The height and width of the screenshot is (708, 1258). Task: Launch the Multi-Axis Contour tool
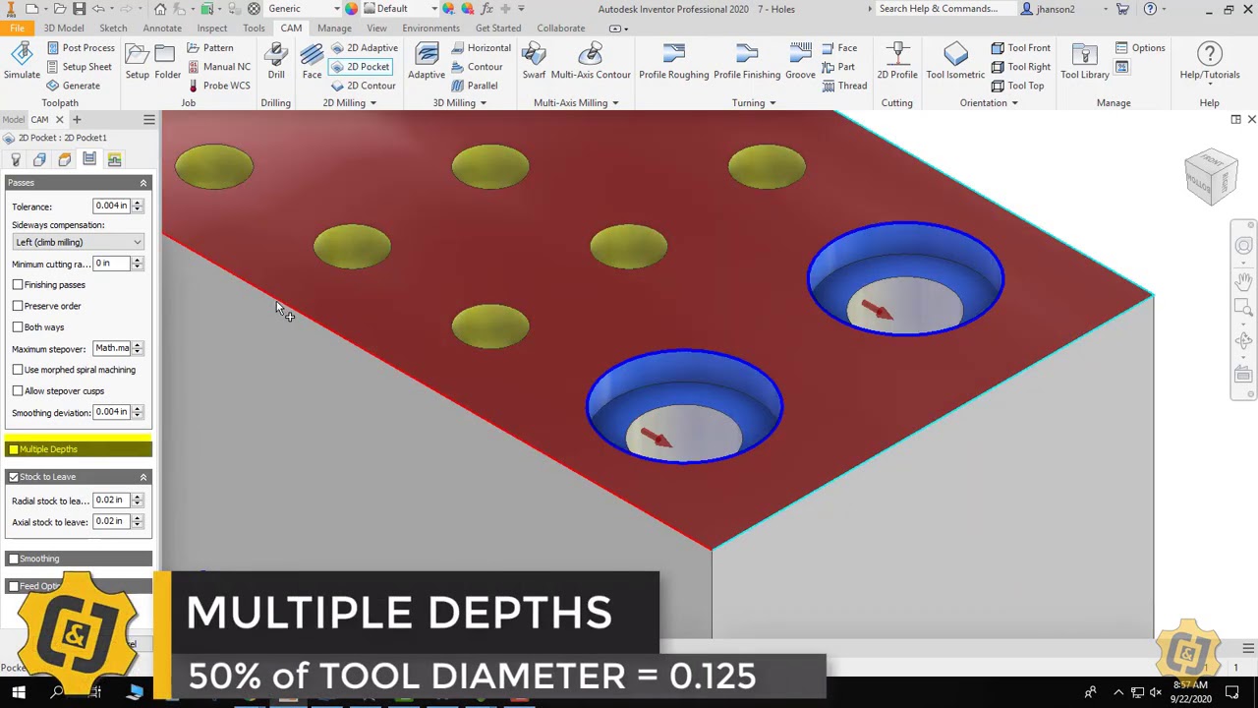(x=591, y=62)
